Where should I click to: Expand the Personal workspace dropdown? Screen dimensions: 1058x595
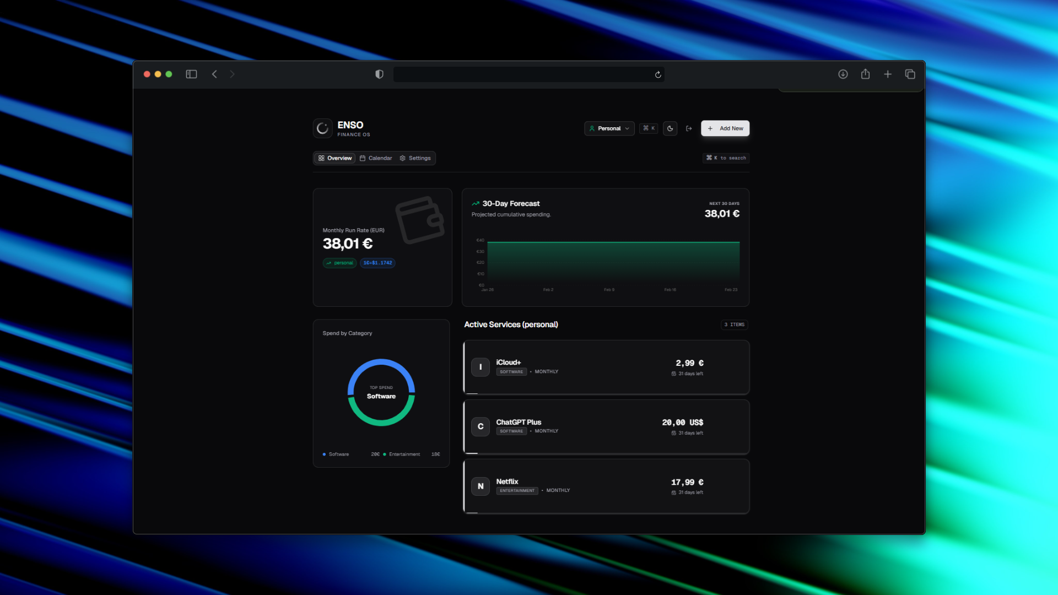click(609, 128)
